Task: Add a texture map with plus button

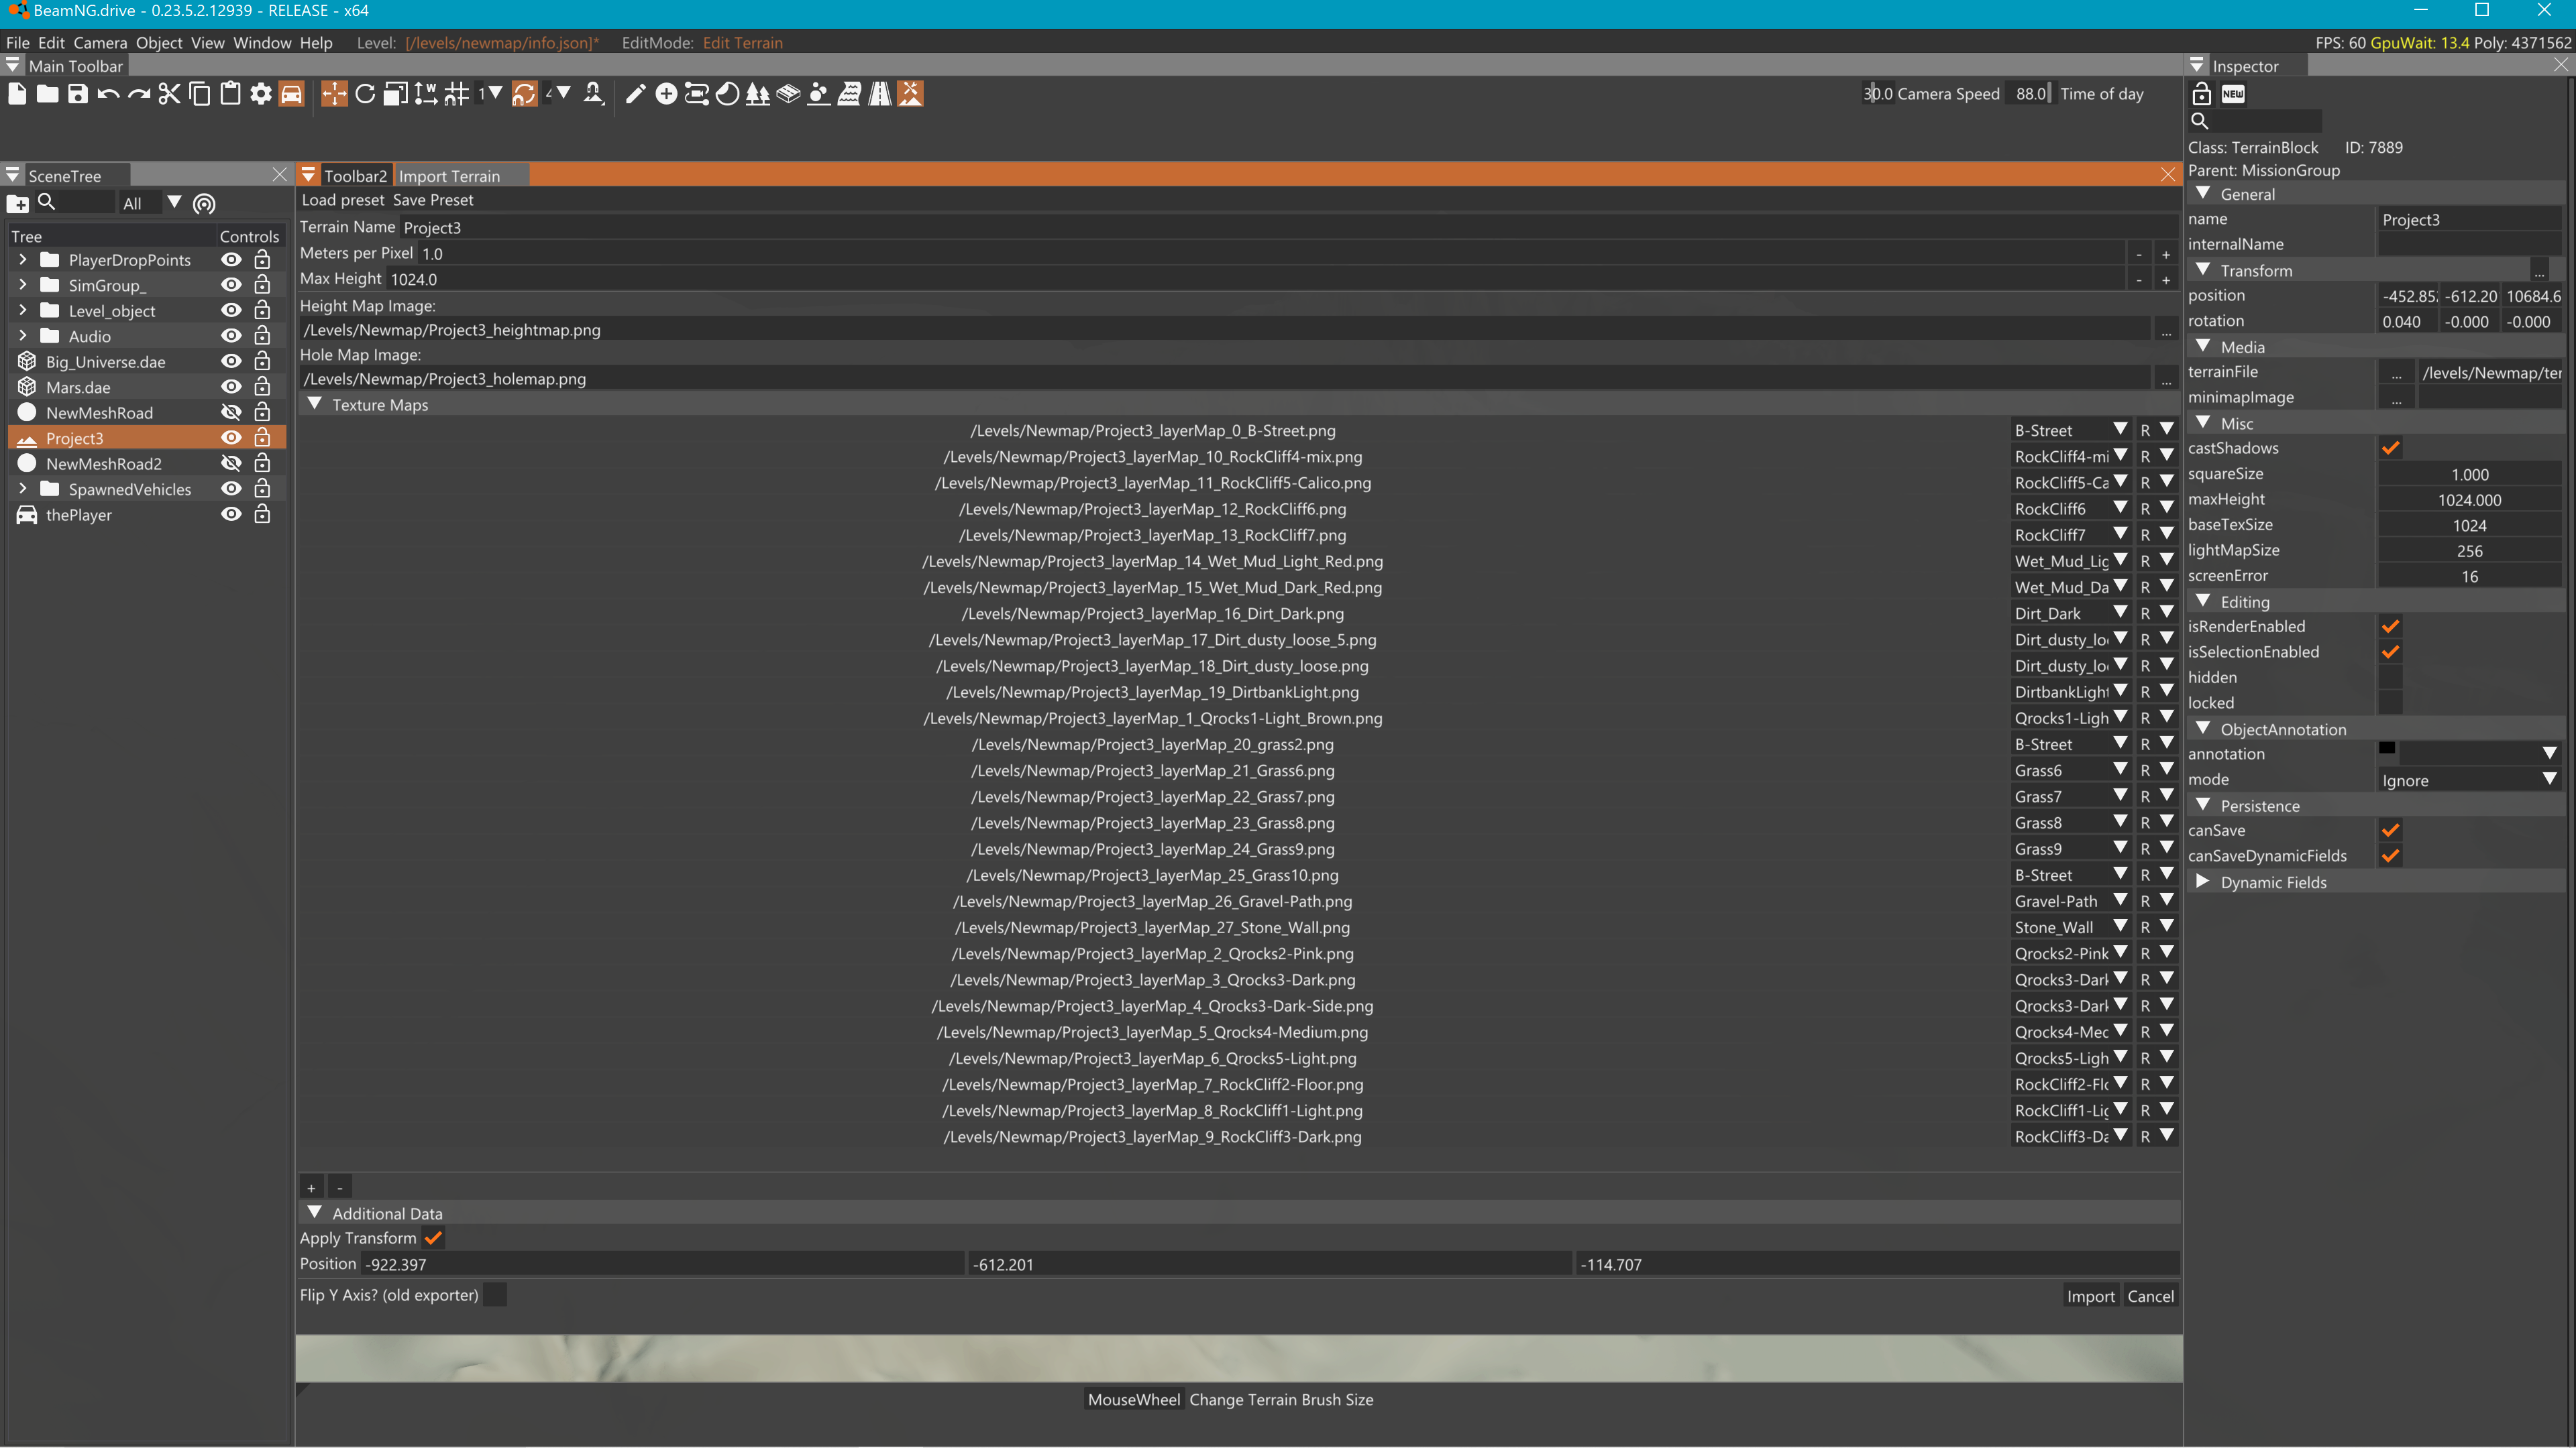Action: [311, 1187]
